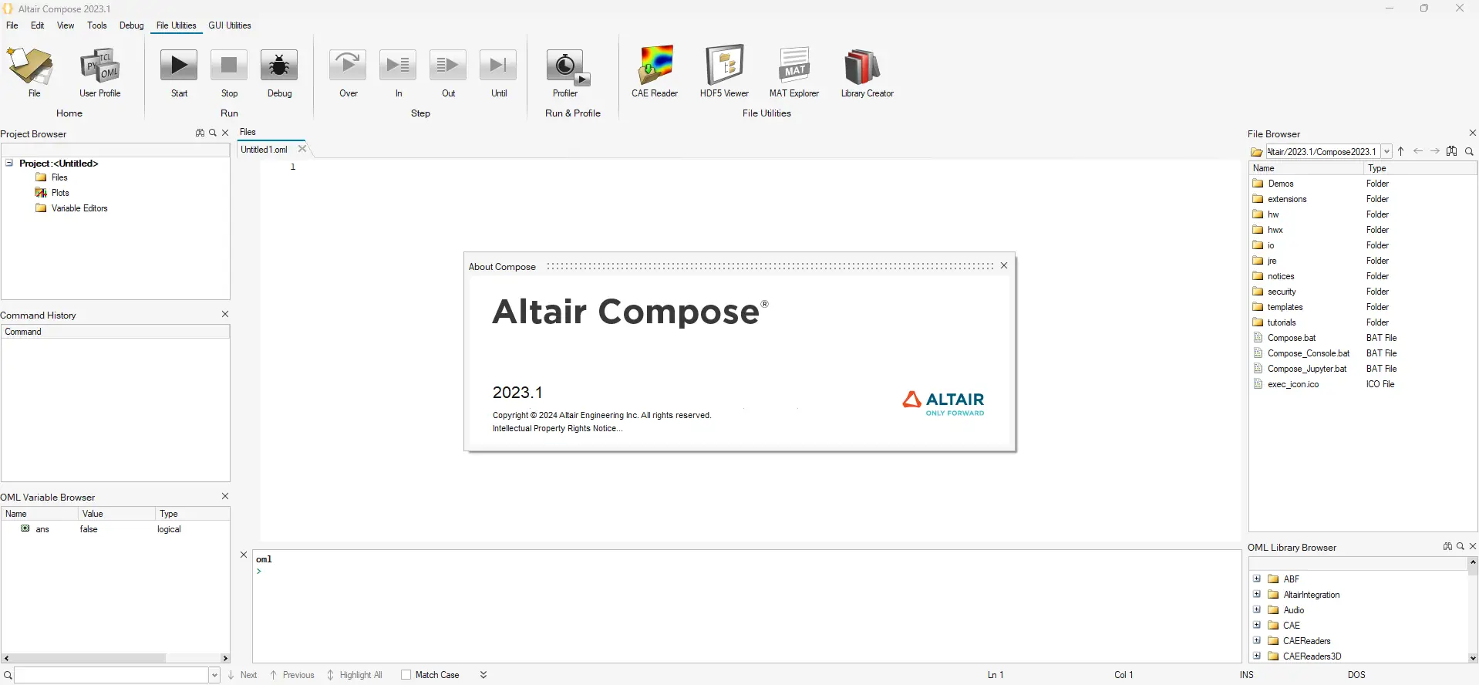Step In during debugging
The height and width of the screenshot is (685, 1479).
click(398, 72)
